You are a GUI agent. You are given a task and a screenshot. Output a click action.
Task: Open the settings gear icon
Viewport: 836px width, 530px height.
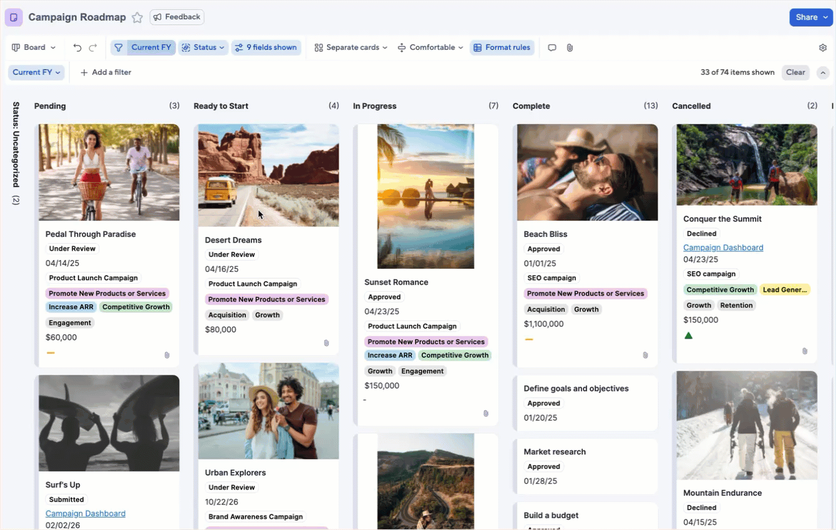[823, 47]
